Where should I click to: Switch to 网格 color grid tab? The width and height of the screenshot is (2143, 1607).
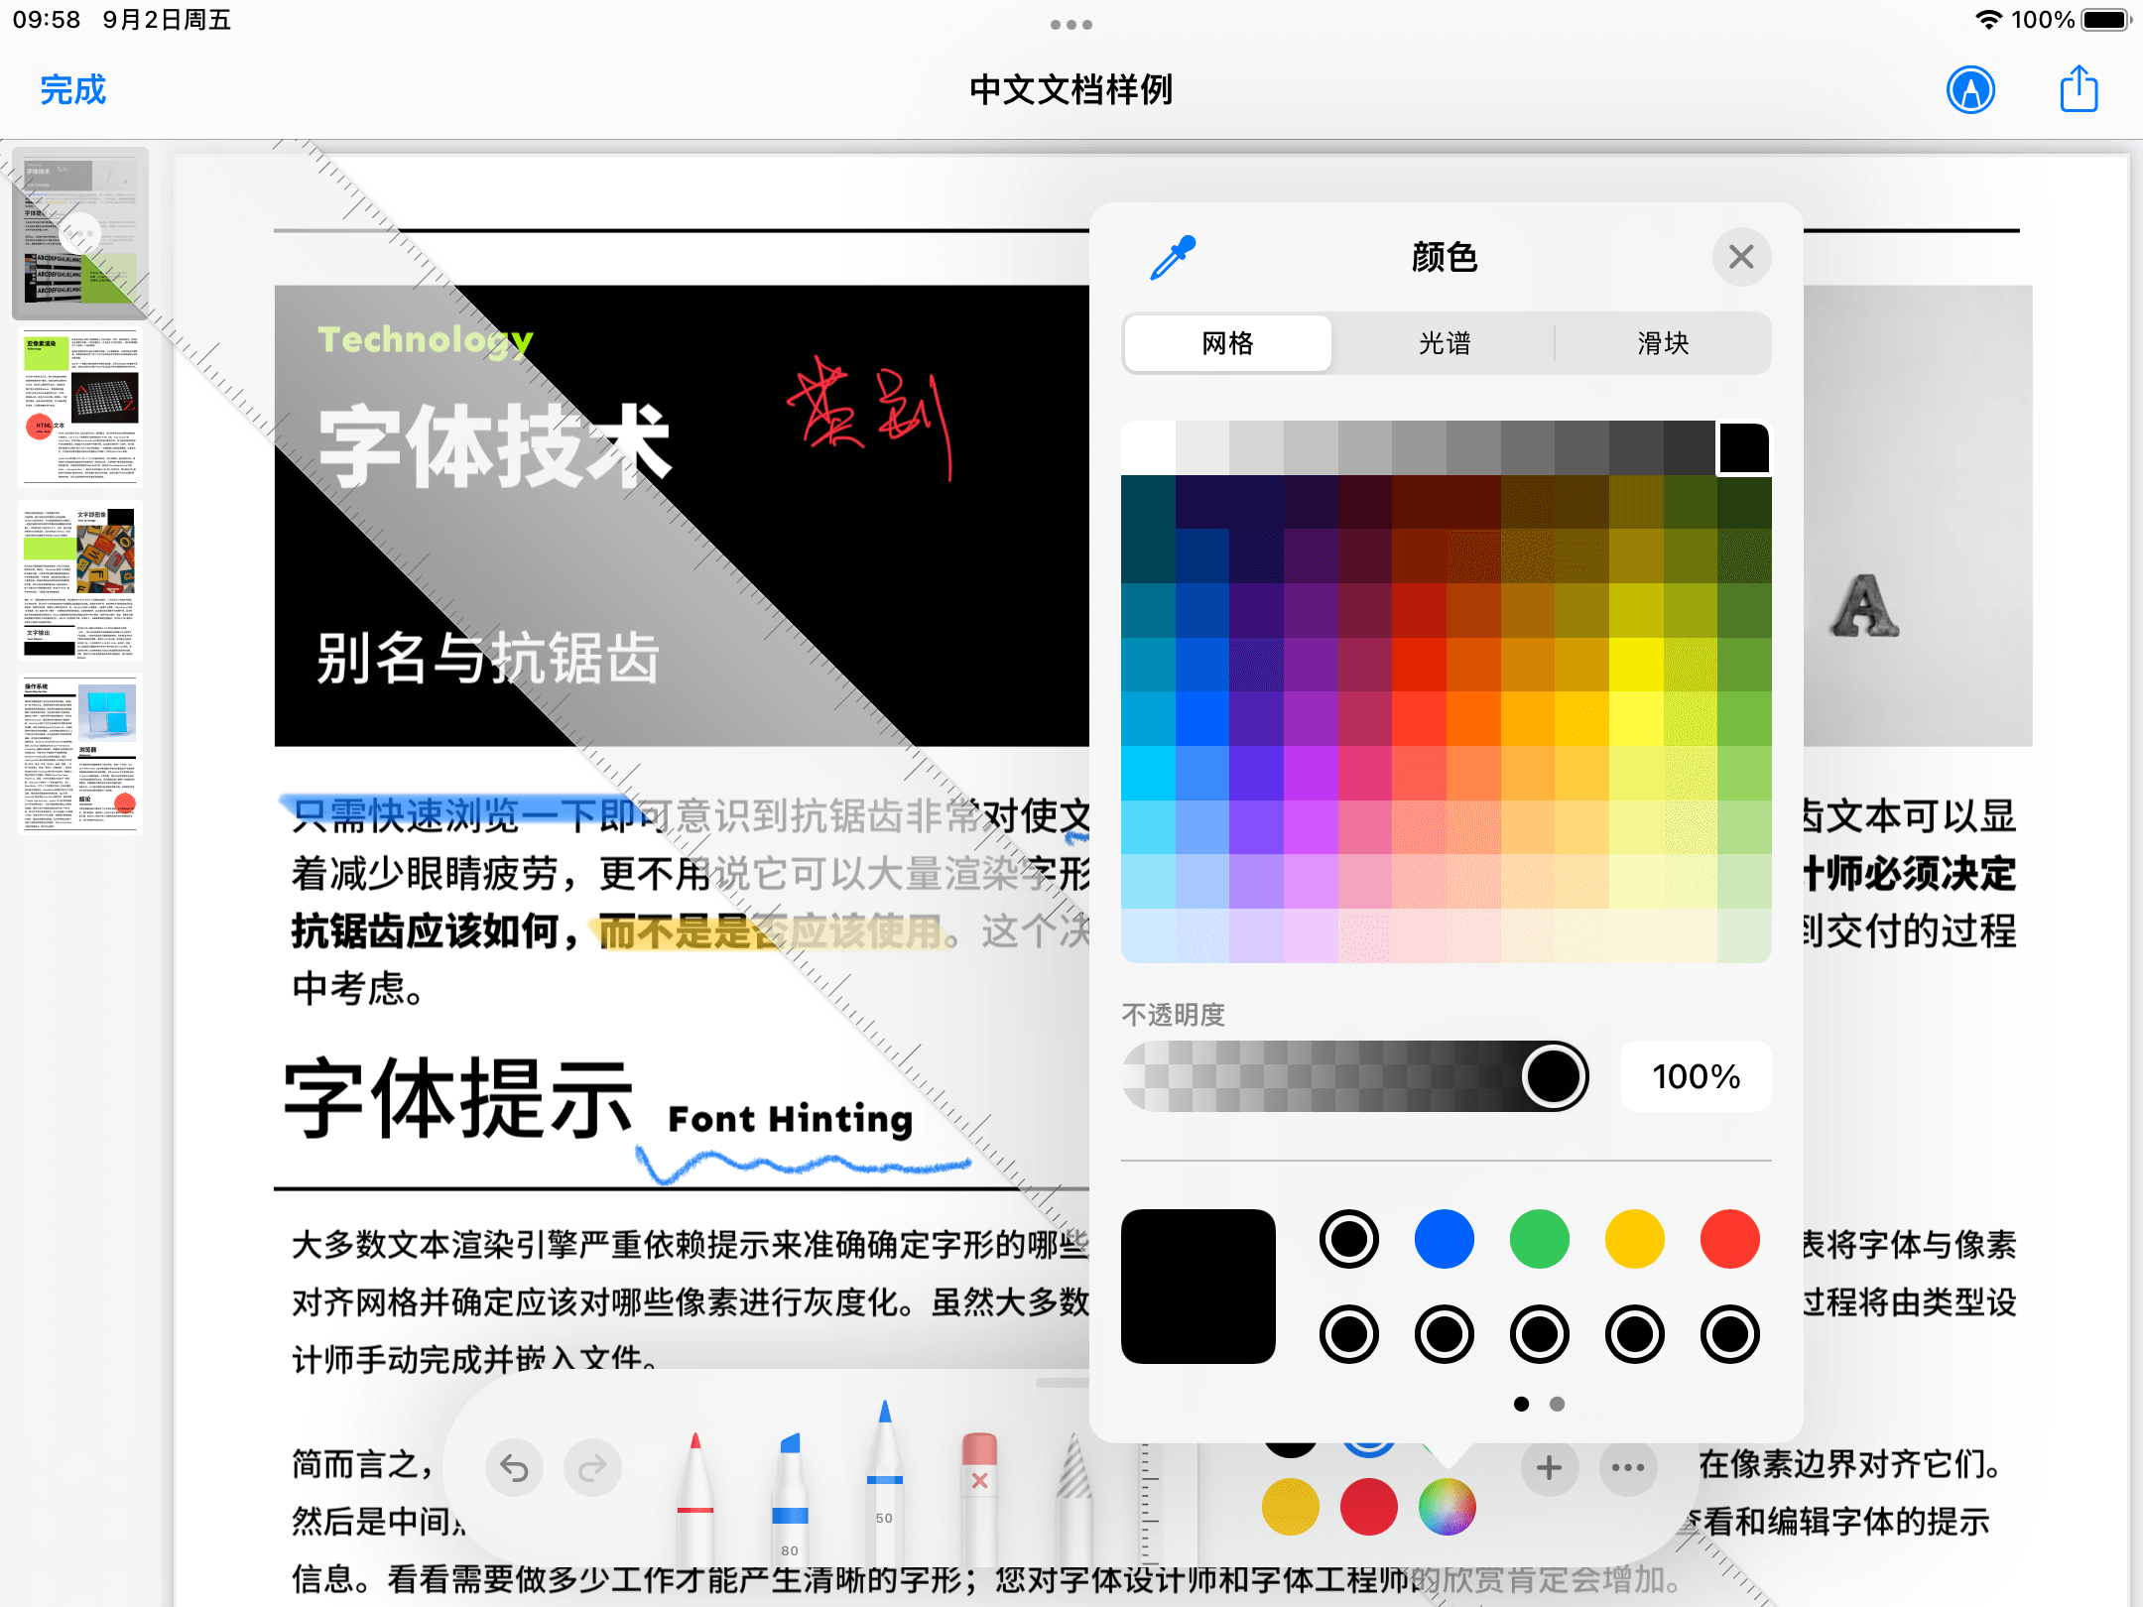[1226, 342]
